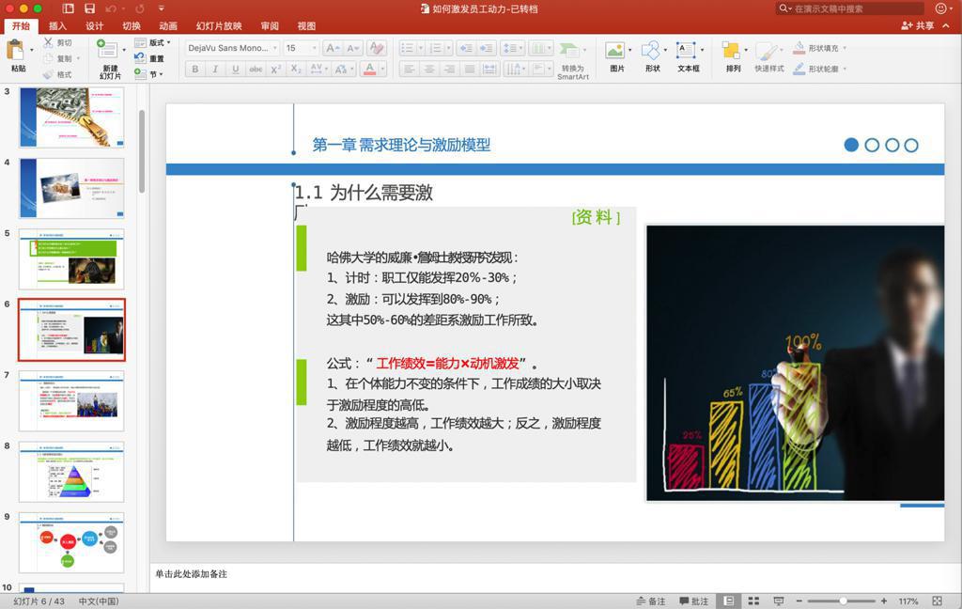962x609 pixels.
Task: Click the Quick Styles (快速样式) button
Action: coord(768,58)
